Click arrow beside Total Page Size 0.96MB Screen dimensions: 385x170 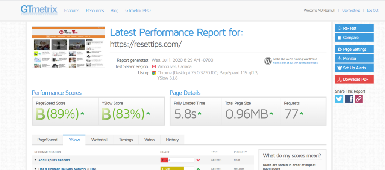[271, 114]
